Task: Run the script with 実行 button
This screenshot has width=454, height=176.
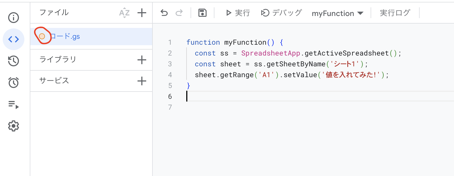Action: coord(238,13)
